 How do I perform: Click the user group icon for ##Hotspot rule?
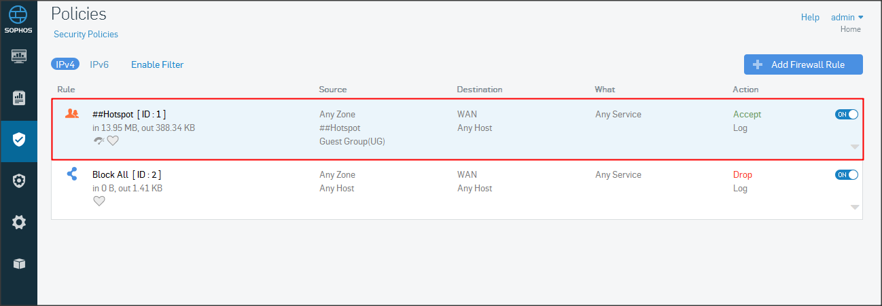point(72,114)
